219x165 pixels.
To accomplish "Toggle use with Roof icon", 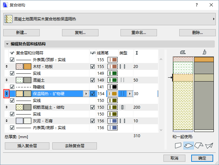I will (x=199, y=146).
